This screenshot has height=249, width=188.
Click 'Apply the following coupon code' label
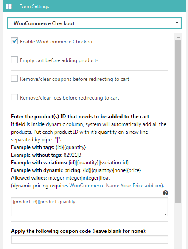[x=79, y=231]
